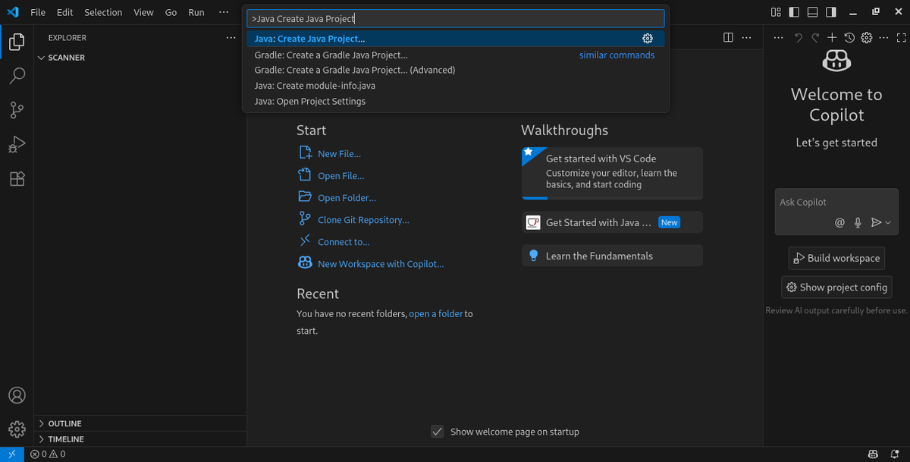This screenshot has height=462, width=910.
Task: Open the editor more actions menu
Action: point(748,37)
